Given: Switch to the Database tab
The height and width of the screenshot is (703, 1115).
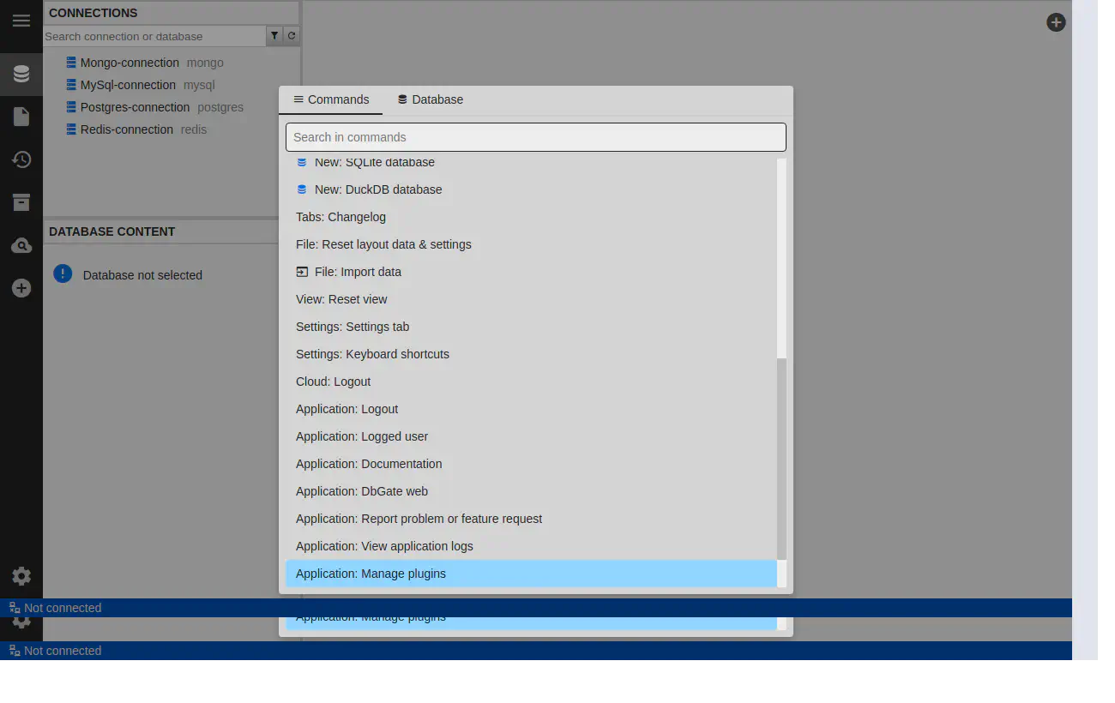Looking at the screenshot, I should tap(430, 99).
